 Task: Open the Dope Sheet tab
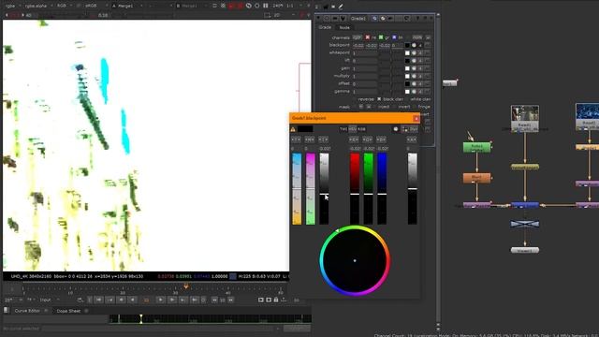[68, 311]
